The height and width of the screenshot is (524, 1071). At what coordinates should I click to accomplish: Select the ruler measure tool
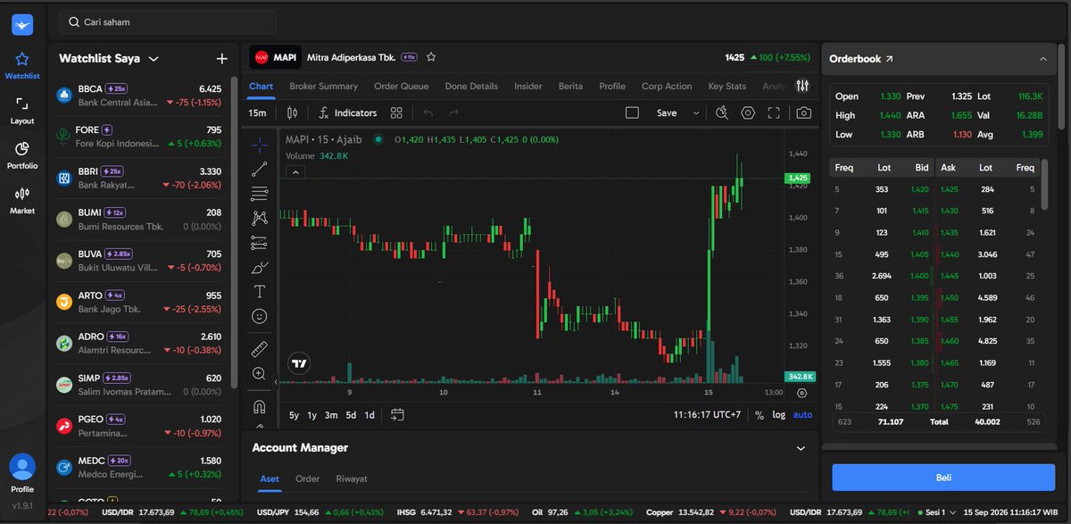pyautogui.click(x=260, y=348)
